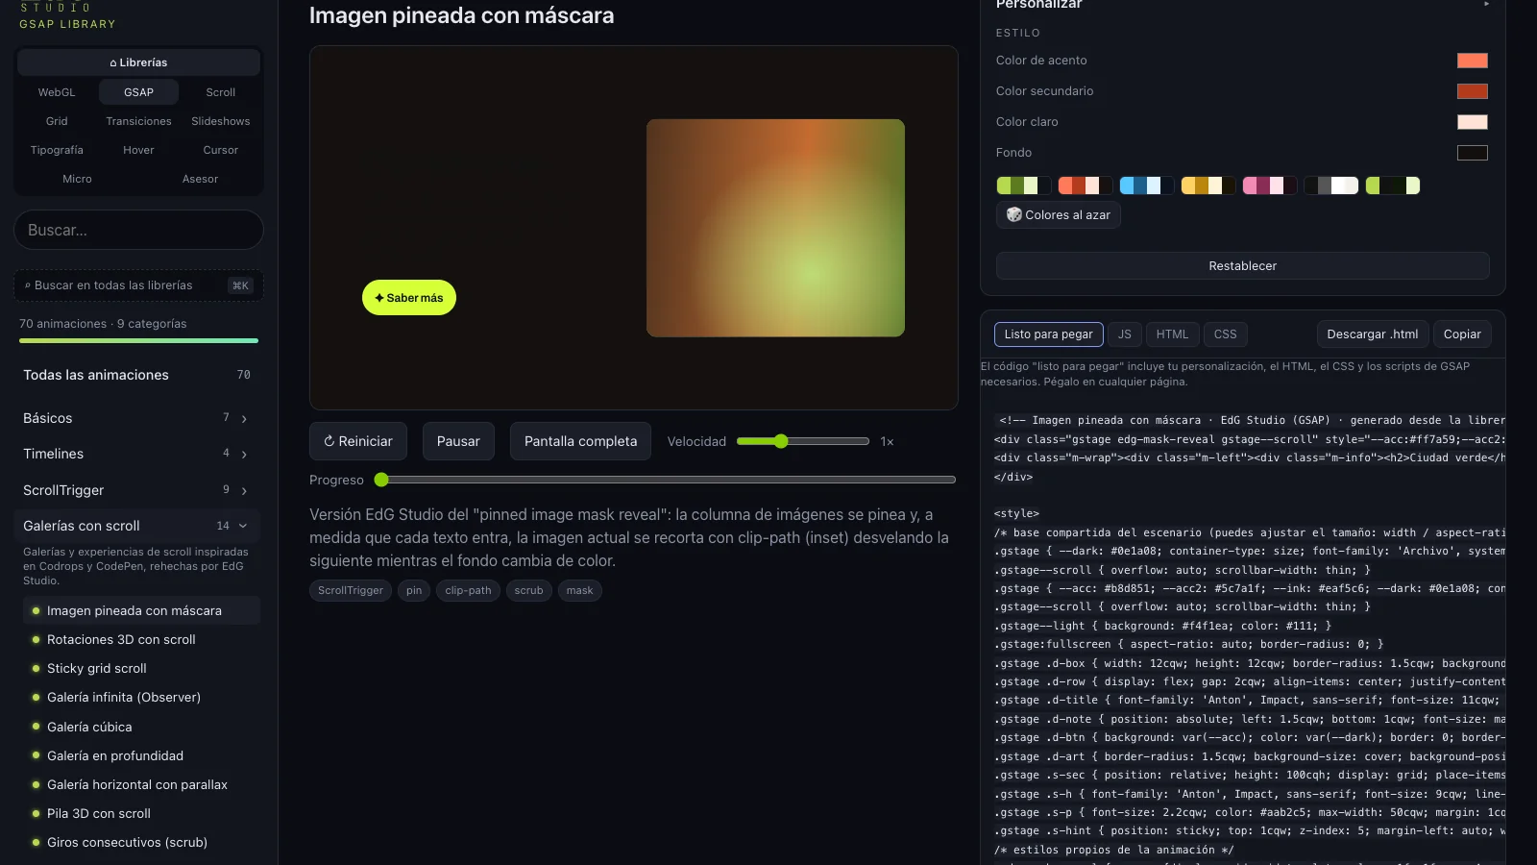Screen dimensions: 1537x865
Task: Apply the yellow palette preset
Action: click(1208, 185)
